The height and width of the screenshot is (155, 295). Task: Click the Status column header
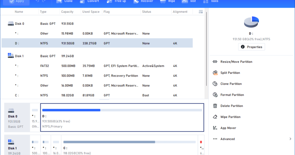tap(147, 12)
